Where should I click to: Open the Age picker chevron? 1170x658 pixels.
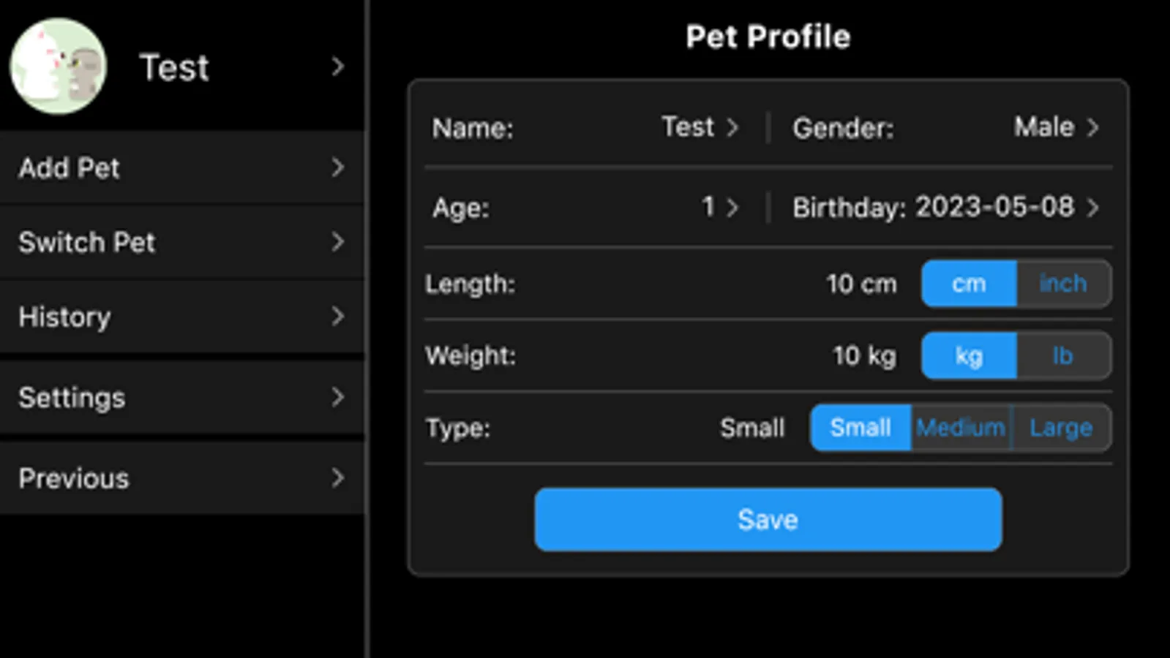[732, 208]
